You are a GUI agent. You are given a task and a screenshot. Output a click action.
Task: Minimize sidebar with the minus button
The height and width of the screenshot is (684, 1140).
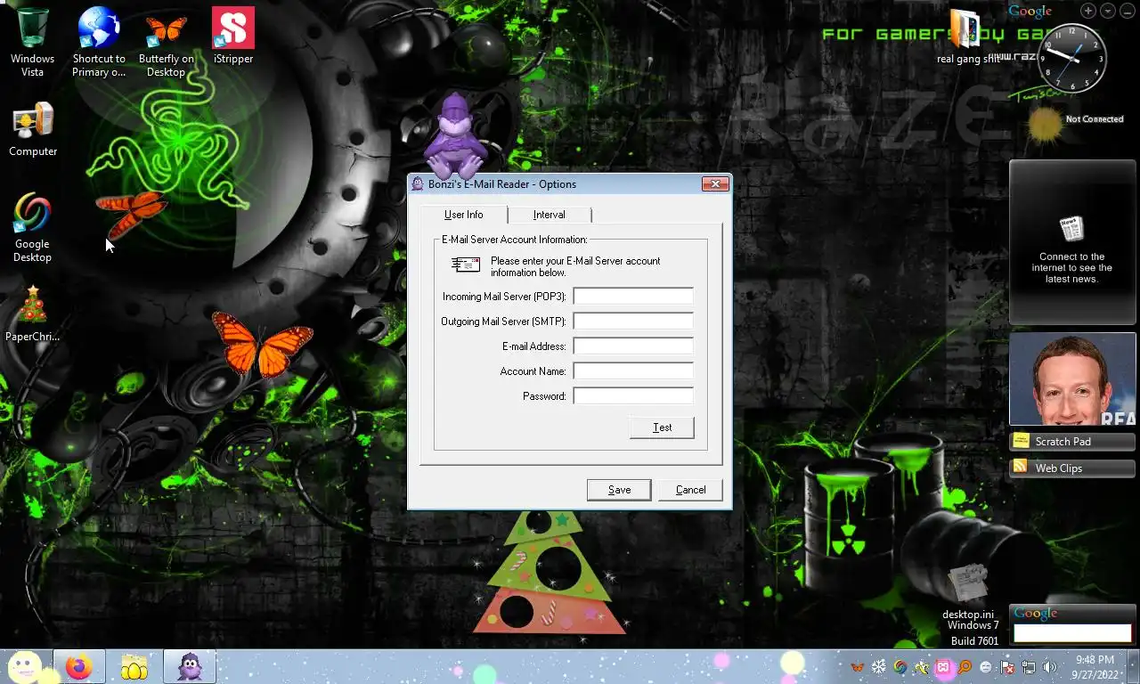(1127, 11)
